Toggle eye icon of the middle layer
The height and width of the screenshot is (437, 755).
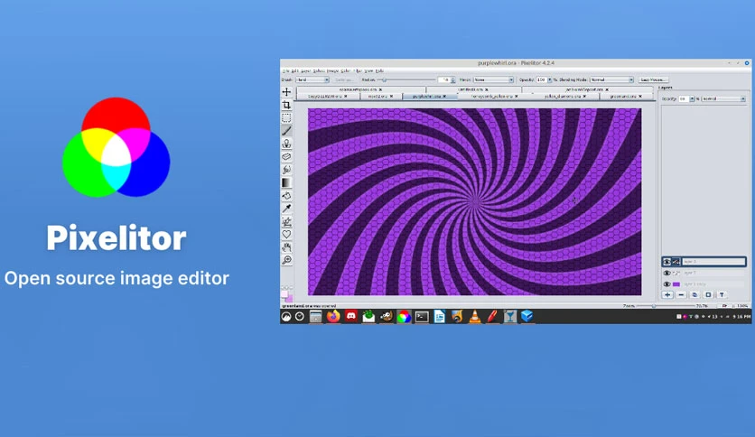pos(666,273)
